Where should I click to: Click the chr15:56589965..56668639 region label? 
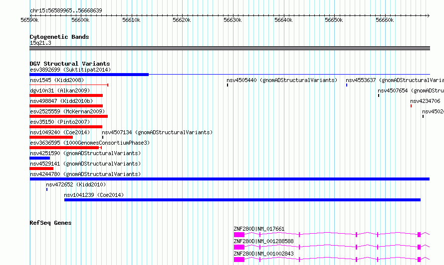pyautogui.click(x=66, y=11)
